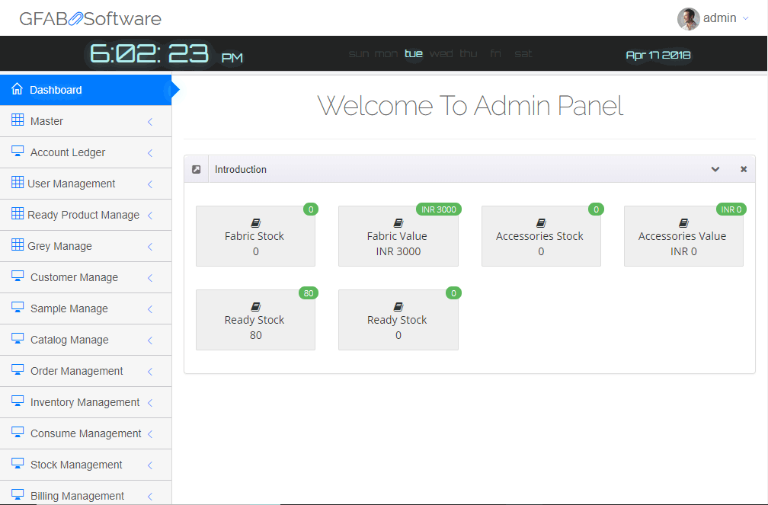Click the GFAB Software logo

[90, 18]
